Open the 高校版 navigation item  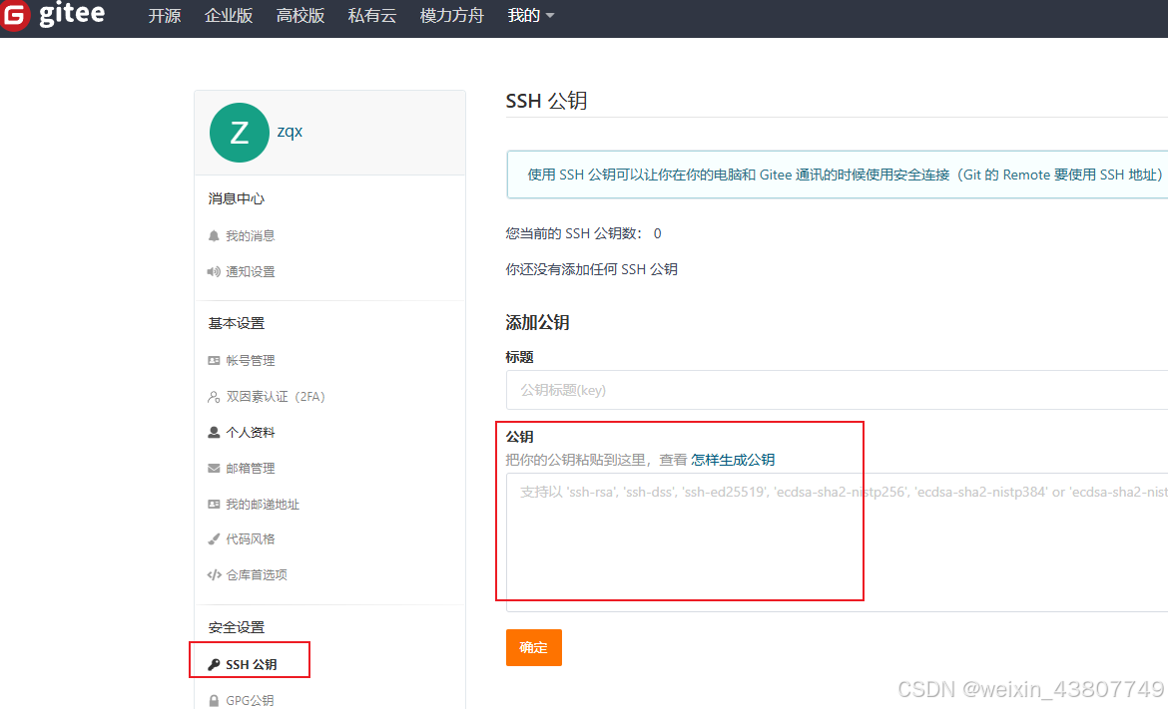point(300,16)
